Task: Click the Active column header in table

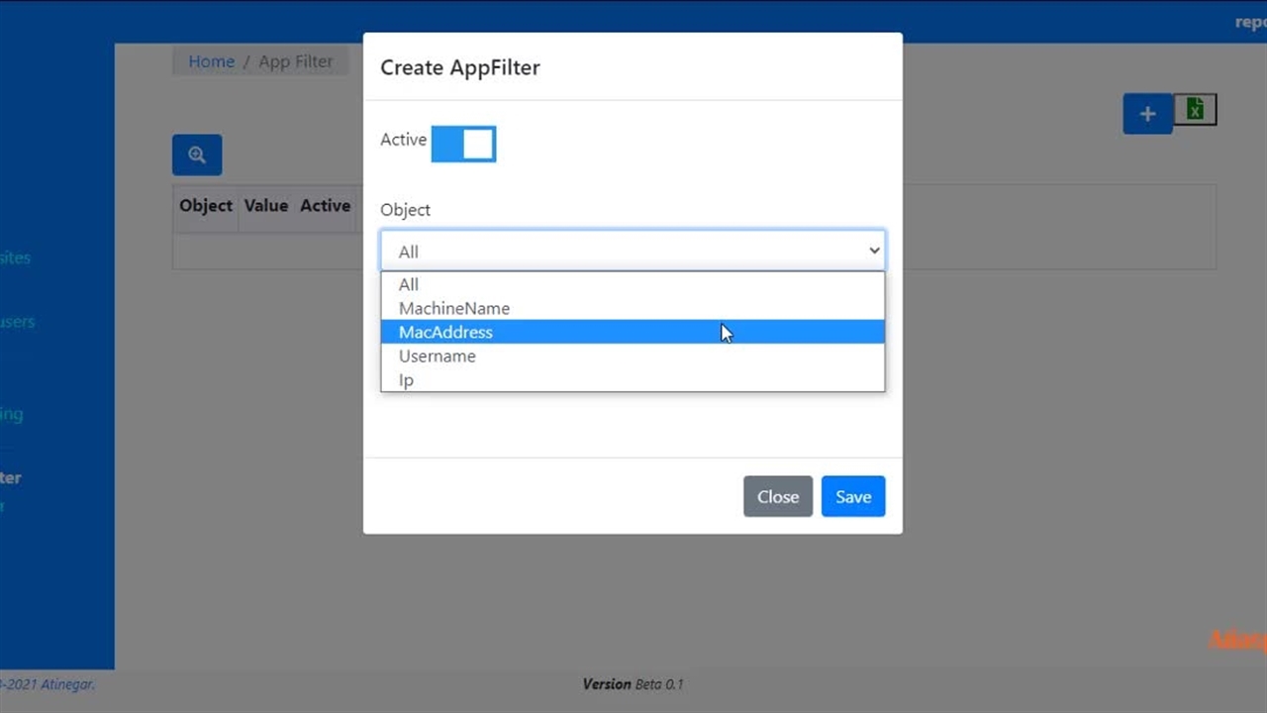Action: [326, 206]
